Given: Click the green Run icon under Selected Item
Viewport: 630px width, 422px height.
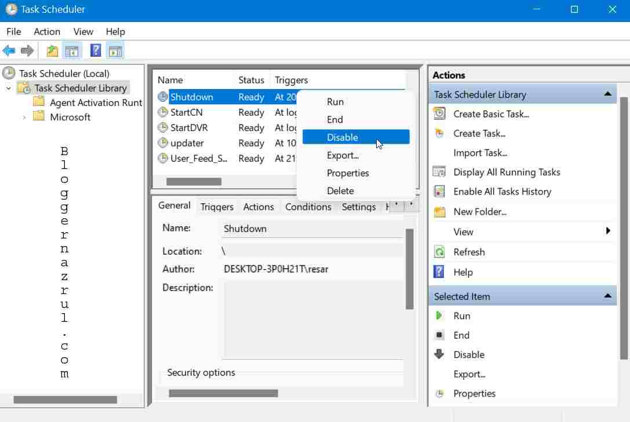Looking at the screenshot, I should point(439,315).
